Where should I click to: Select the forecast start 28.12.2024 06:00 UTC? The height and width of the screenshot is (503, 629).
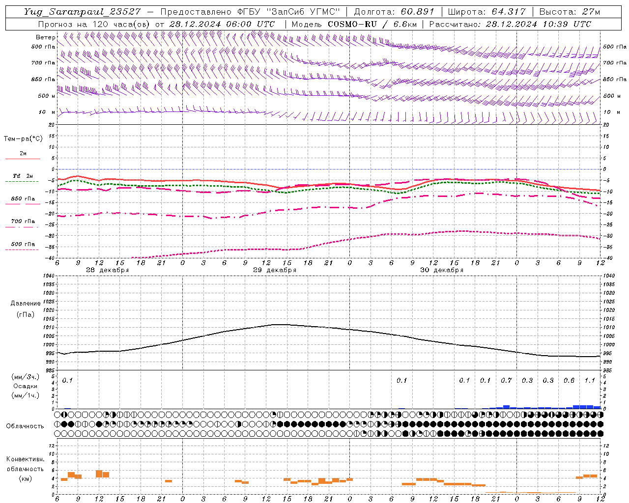click(x=222, y=24)
